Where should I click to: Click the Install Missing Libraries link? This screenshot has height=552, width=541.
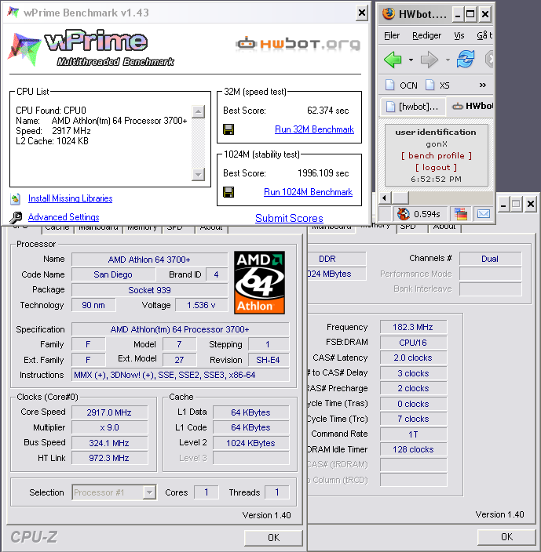[70, 198]
